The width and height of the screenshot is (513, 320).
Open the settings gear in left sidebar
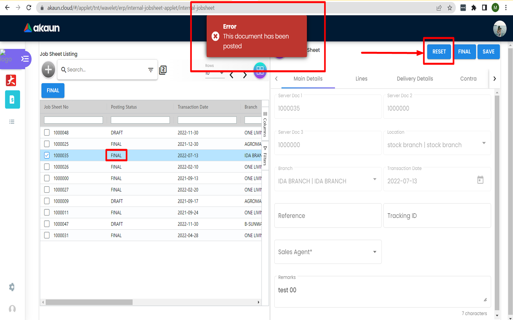point(12,287)
